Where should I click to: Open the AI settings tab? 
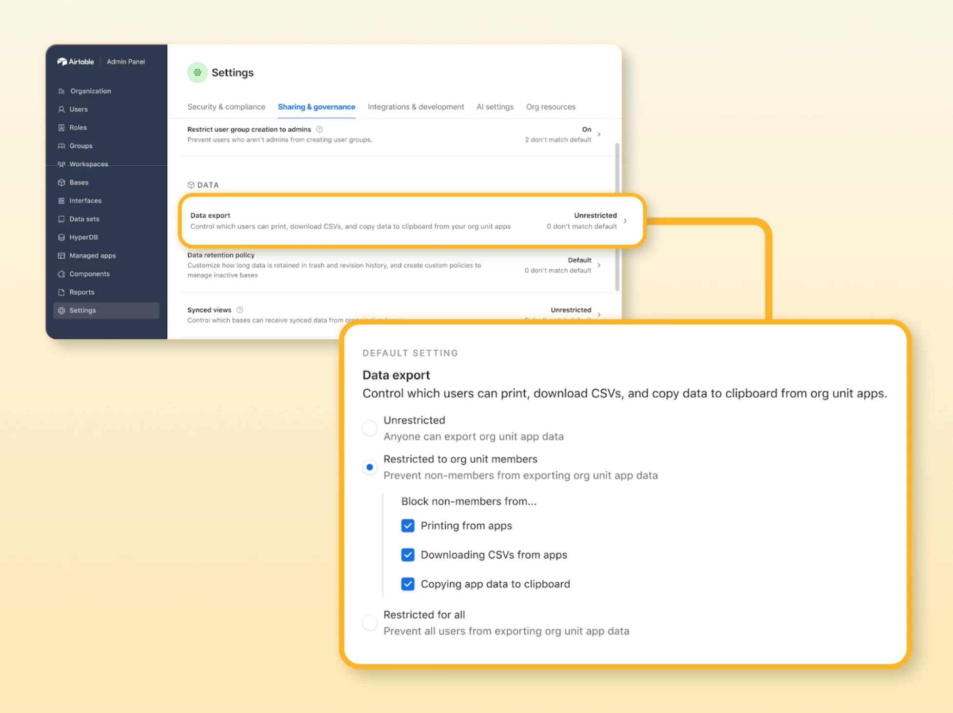click(495, 107)
